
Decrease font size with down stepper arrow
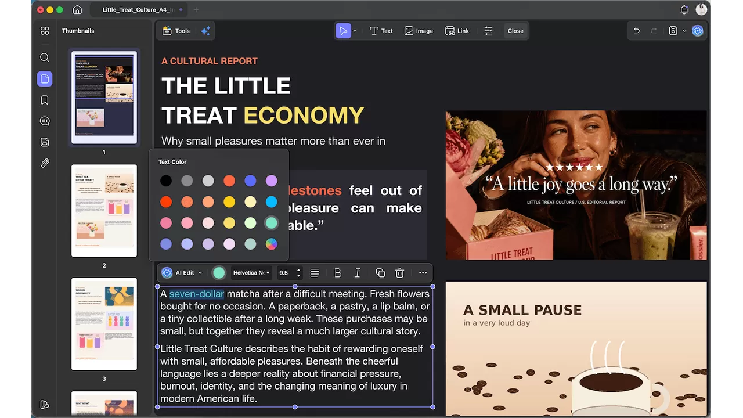(x=298, y=276)
